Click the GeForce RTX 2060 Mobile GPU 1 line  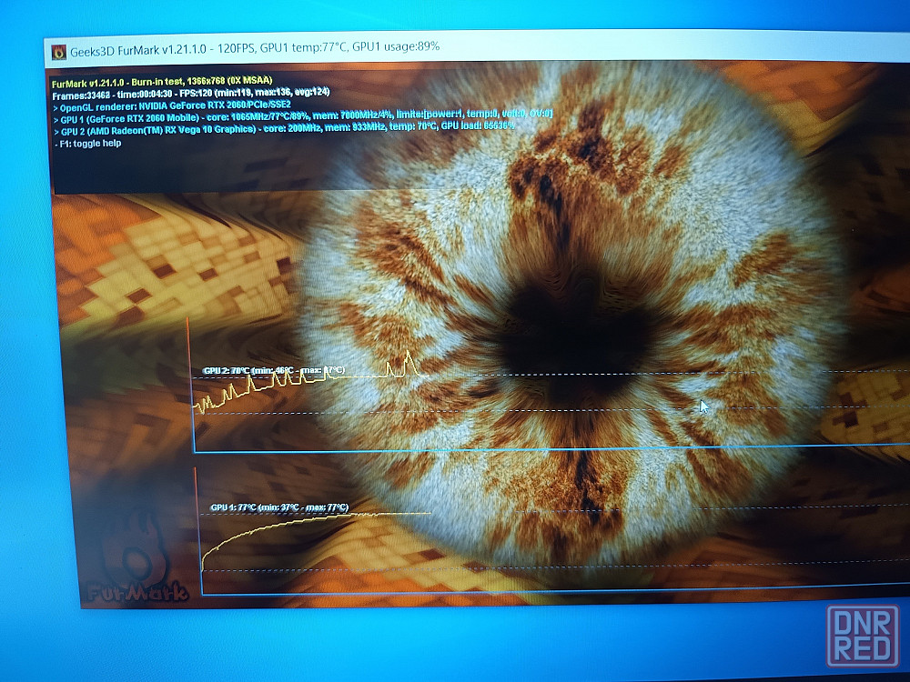pos(303,116)
